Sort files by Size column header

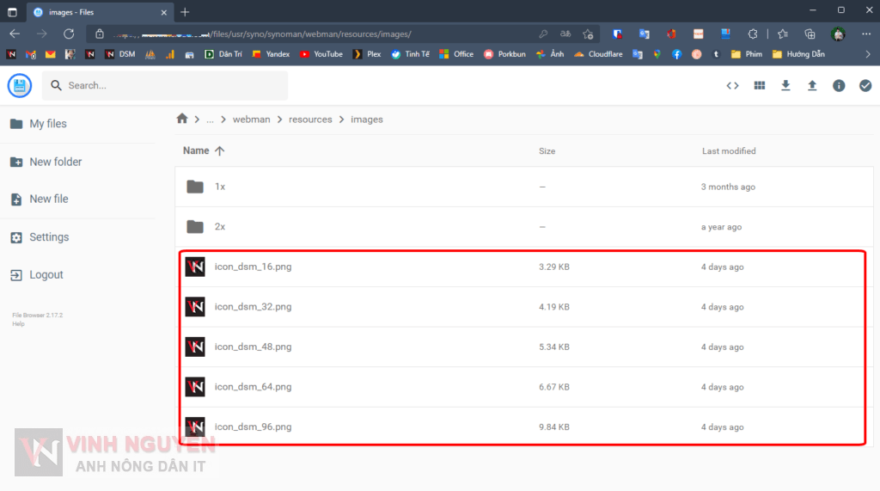(x=547, y=151)
